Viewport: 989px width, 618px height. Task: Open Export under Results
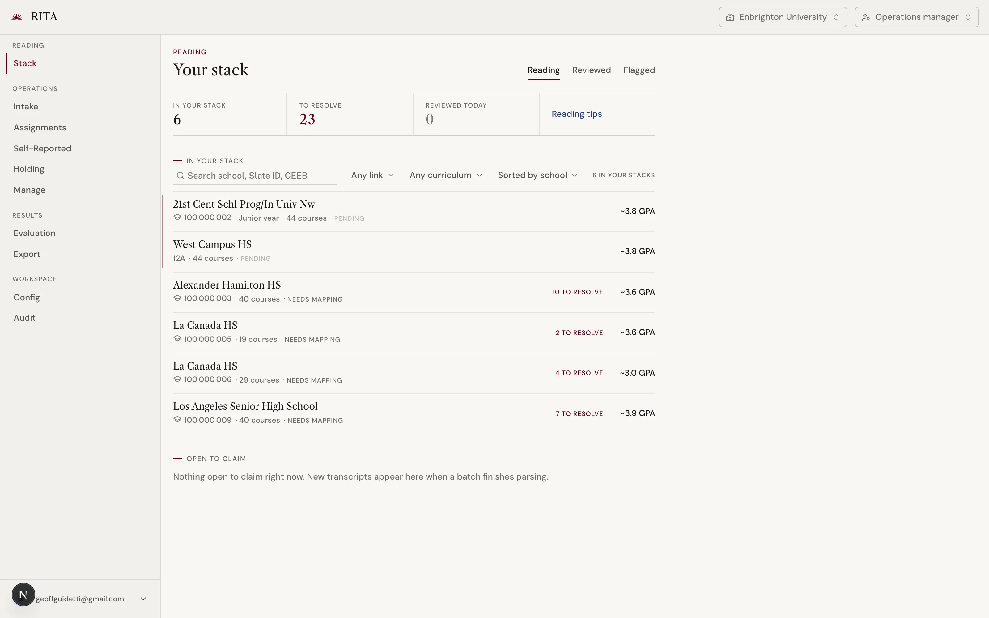pyautogui.click(x=27, y=254)
